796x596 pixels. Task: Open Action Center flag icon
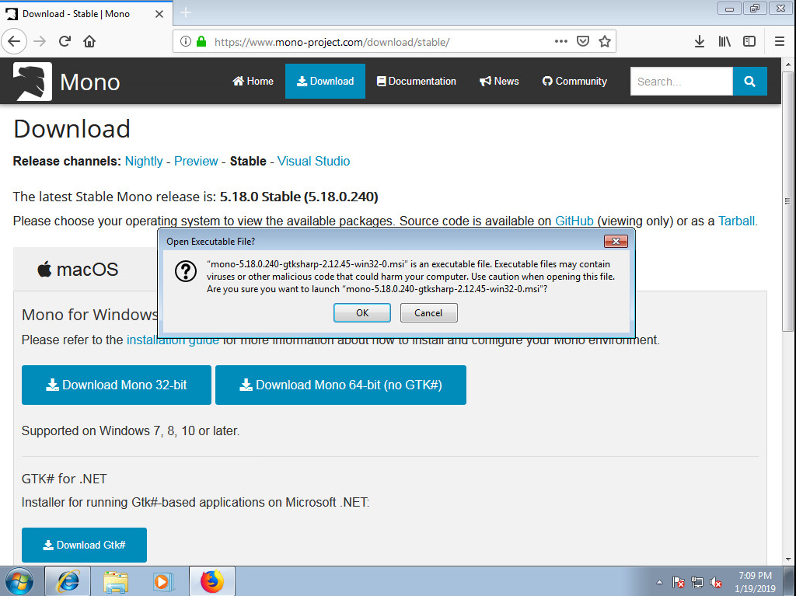pyautogui.click(x=678, y=582)
